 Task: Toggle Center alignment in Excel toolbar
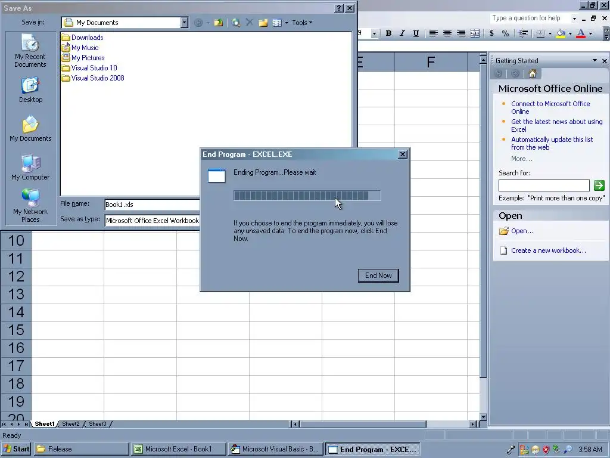point(447,33)
